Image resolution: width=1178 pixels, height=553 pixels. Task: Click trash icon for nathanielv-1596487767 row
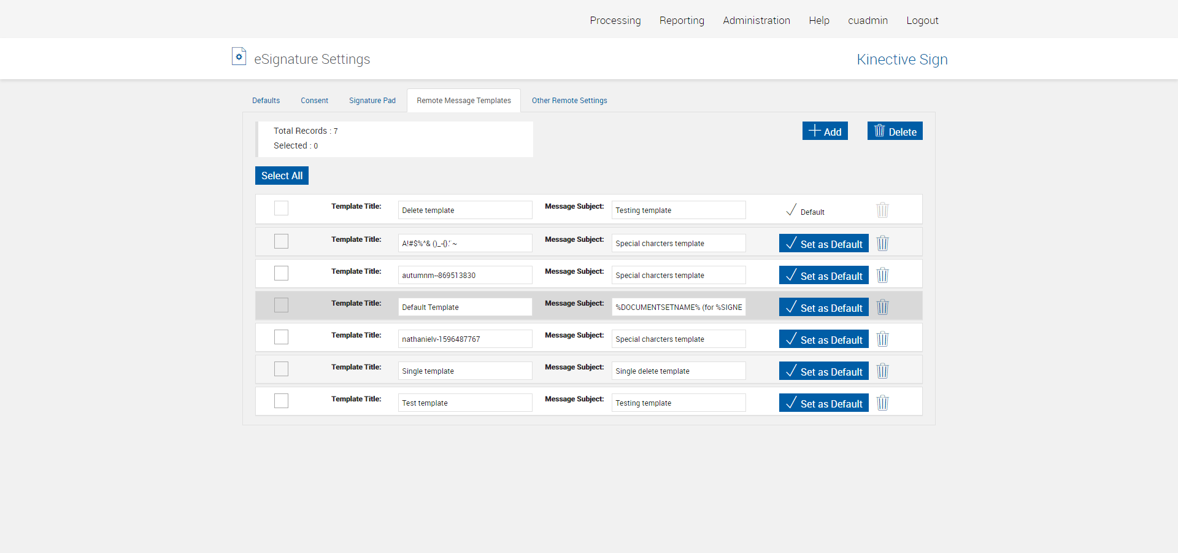882,339
